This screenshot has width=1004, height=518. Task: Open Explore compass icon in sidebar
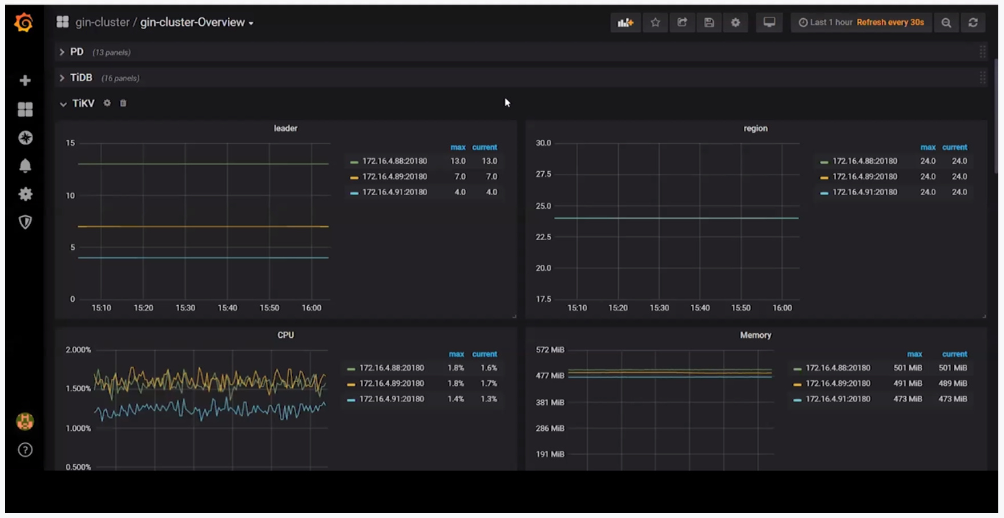click(25, 137)
